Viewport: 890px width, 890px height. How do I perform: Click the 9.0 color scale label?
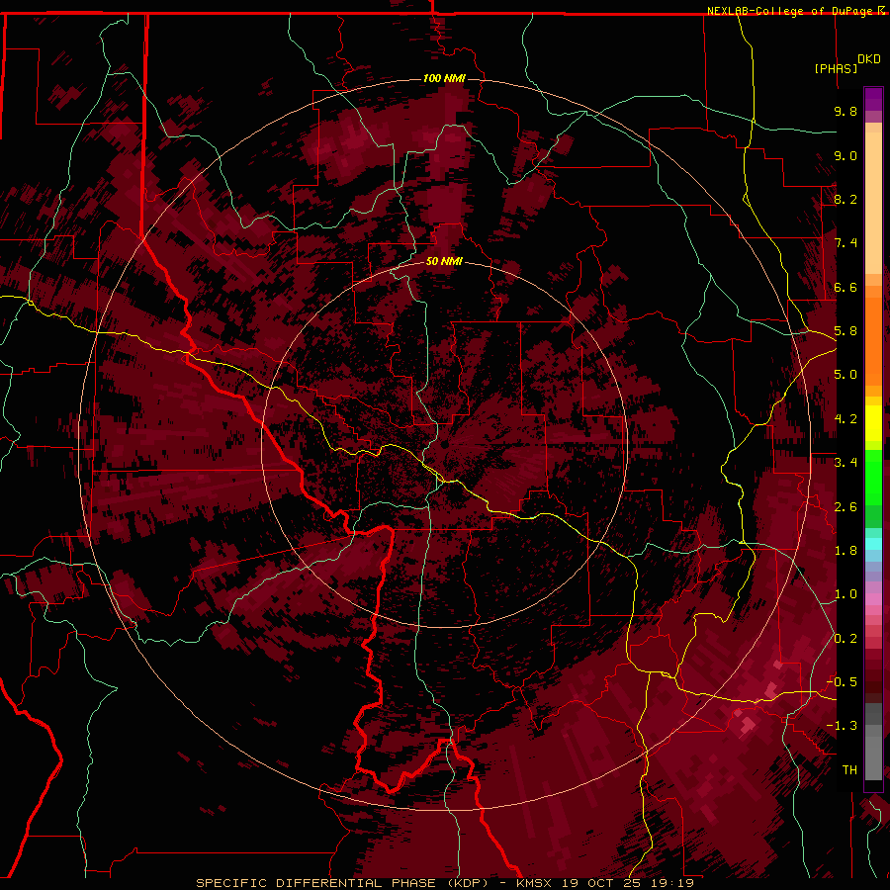tap(845, 155)
